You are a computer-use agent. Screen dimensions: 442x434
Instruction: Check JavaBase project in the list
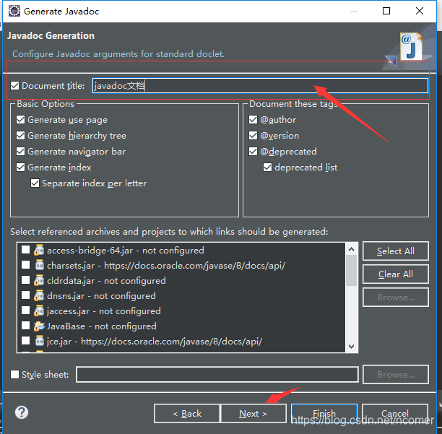pyautogui.click(x=26, y=326)
